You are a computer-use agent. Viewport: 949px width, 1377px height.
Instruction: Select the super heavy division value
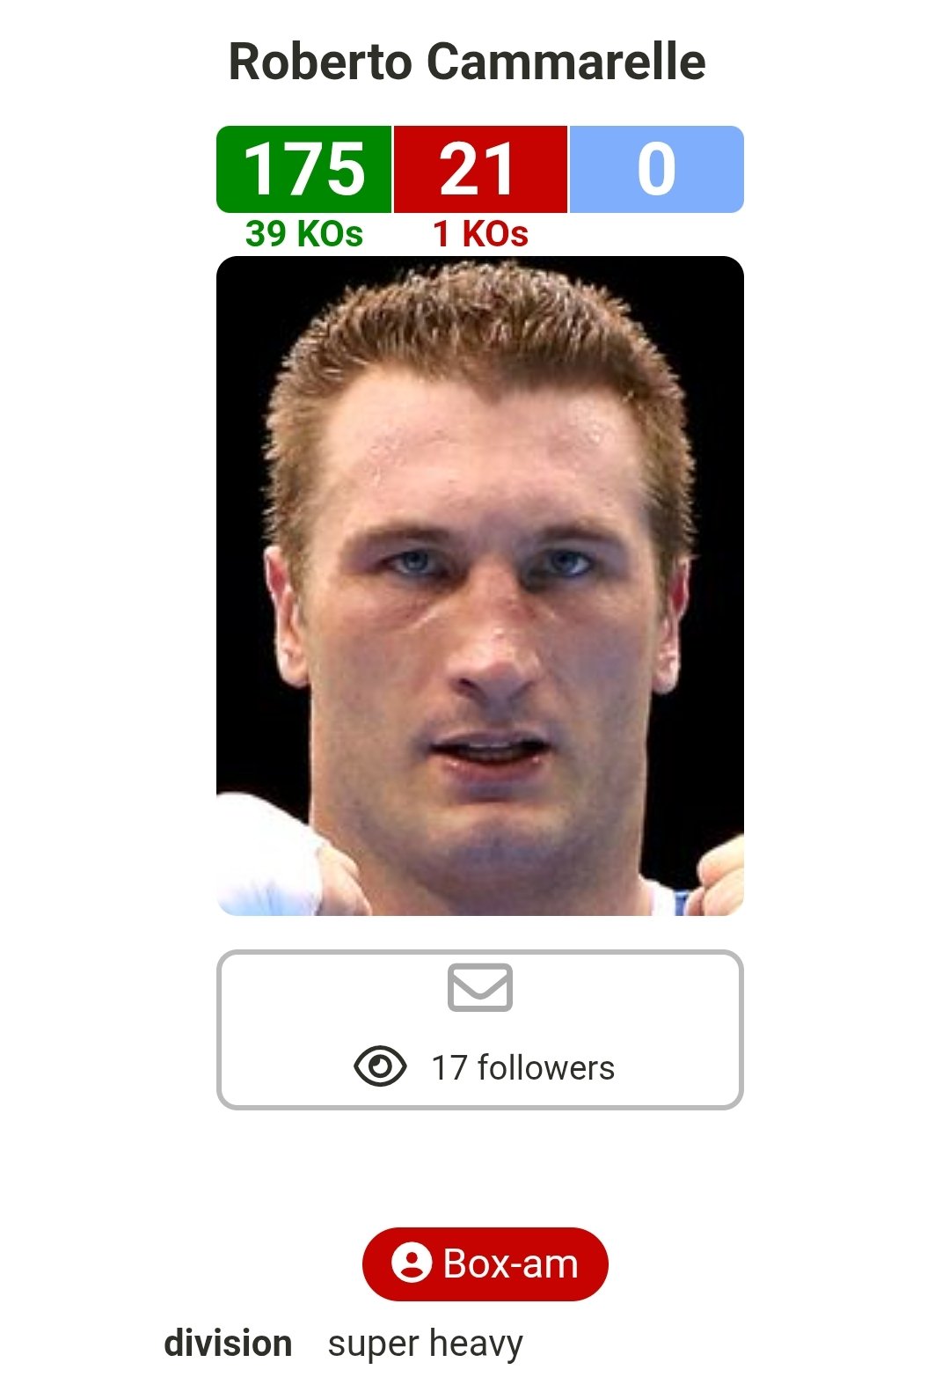pyautogui.click(x=426, y=1344)
